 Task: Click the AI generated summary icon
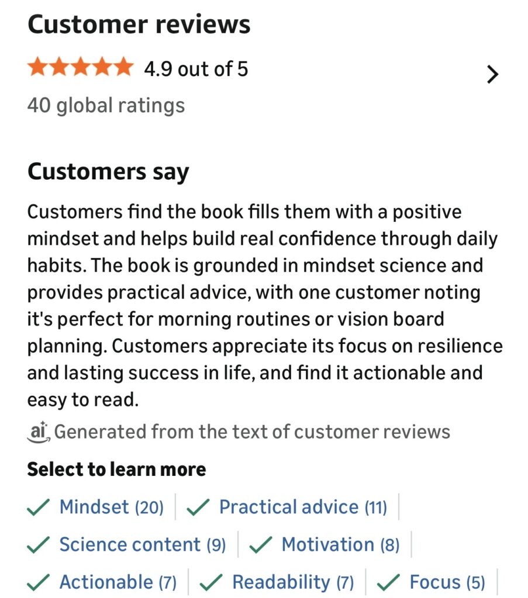click(x=39, y=432)
